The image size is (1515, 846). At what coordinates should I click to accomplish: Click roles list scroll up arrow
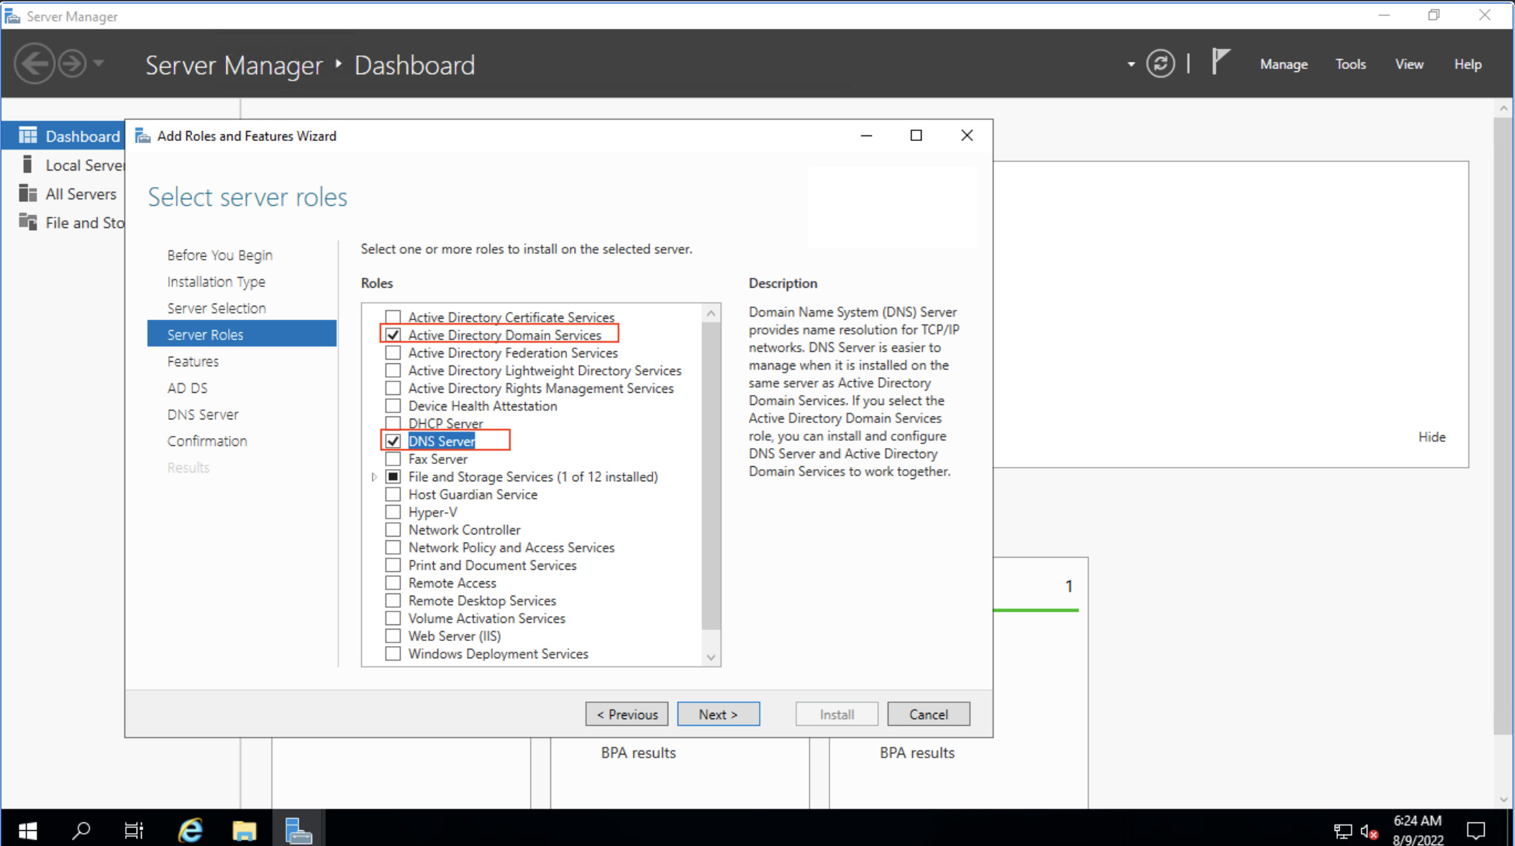[711, 313]
